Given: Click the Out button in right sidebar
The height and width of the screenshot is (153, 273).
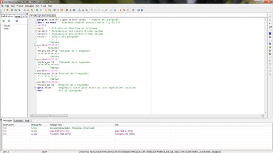Looking at the screenshot, I should pyautogui.click(x=270, y=27).
